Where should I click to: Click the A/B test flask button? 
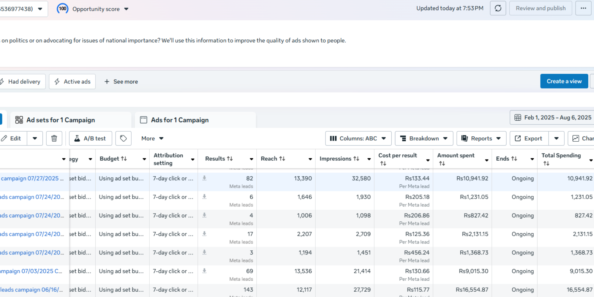click(x=91, y=138)
